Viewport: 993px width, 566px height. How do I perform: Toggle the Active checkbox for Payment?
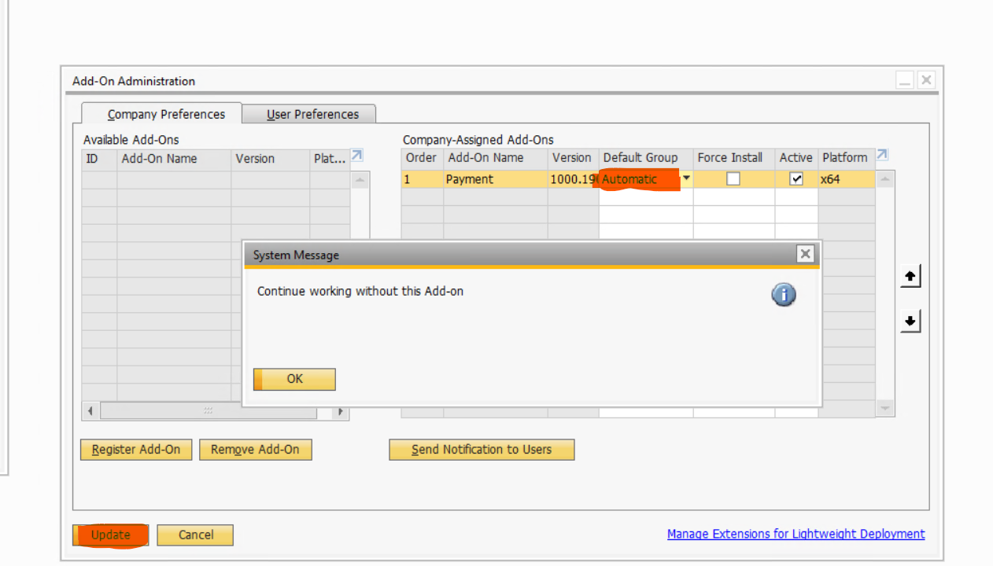pyautogui.click(x=796, y=179)
